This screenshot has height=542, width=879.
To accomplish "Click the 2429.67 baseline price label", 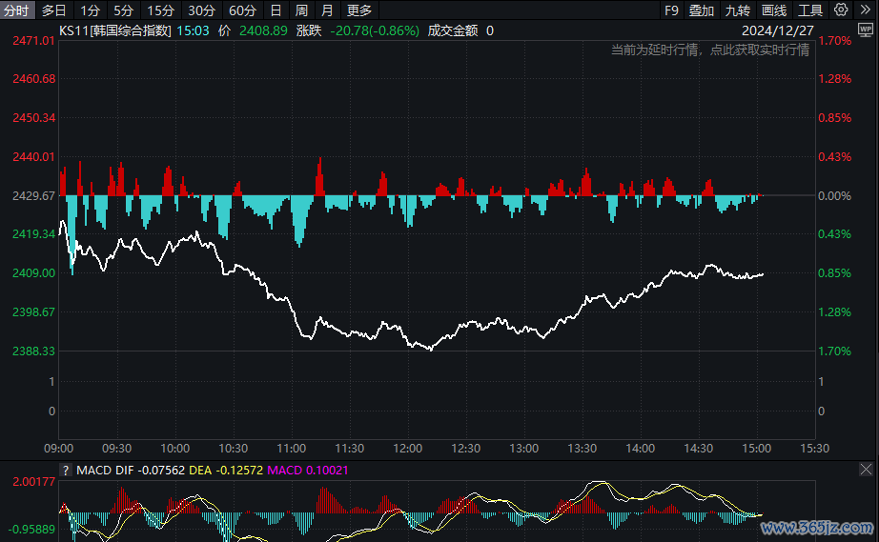I will pos(34,196).
